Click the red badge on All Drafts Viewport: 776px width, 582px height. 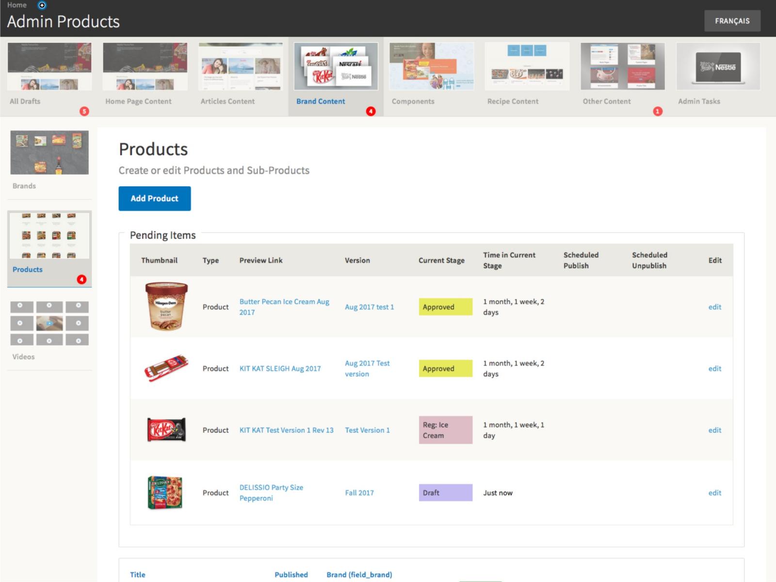(x=84, y=111)
